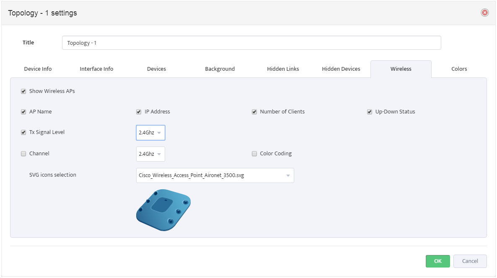Select the Background tab
The height and width of the screenshot is (278, 497).
(x=220, y=69)
